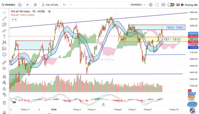Viewport: 199px width, 114px height.
Task: Add a compare symbol with plus icon
Action: [x=20, y=5]
